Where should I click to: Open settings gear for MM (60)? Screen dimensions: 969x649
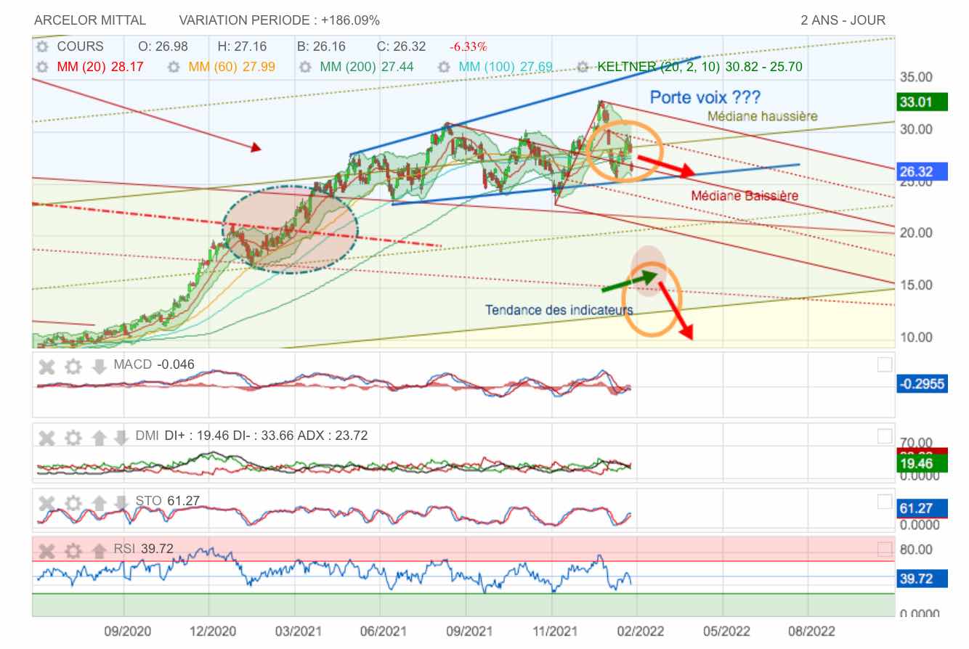point(174,67)
